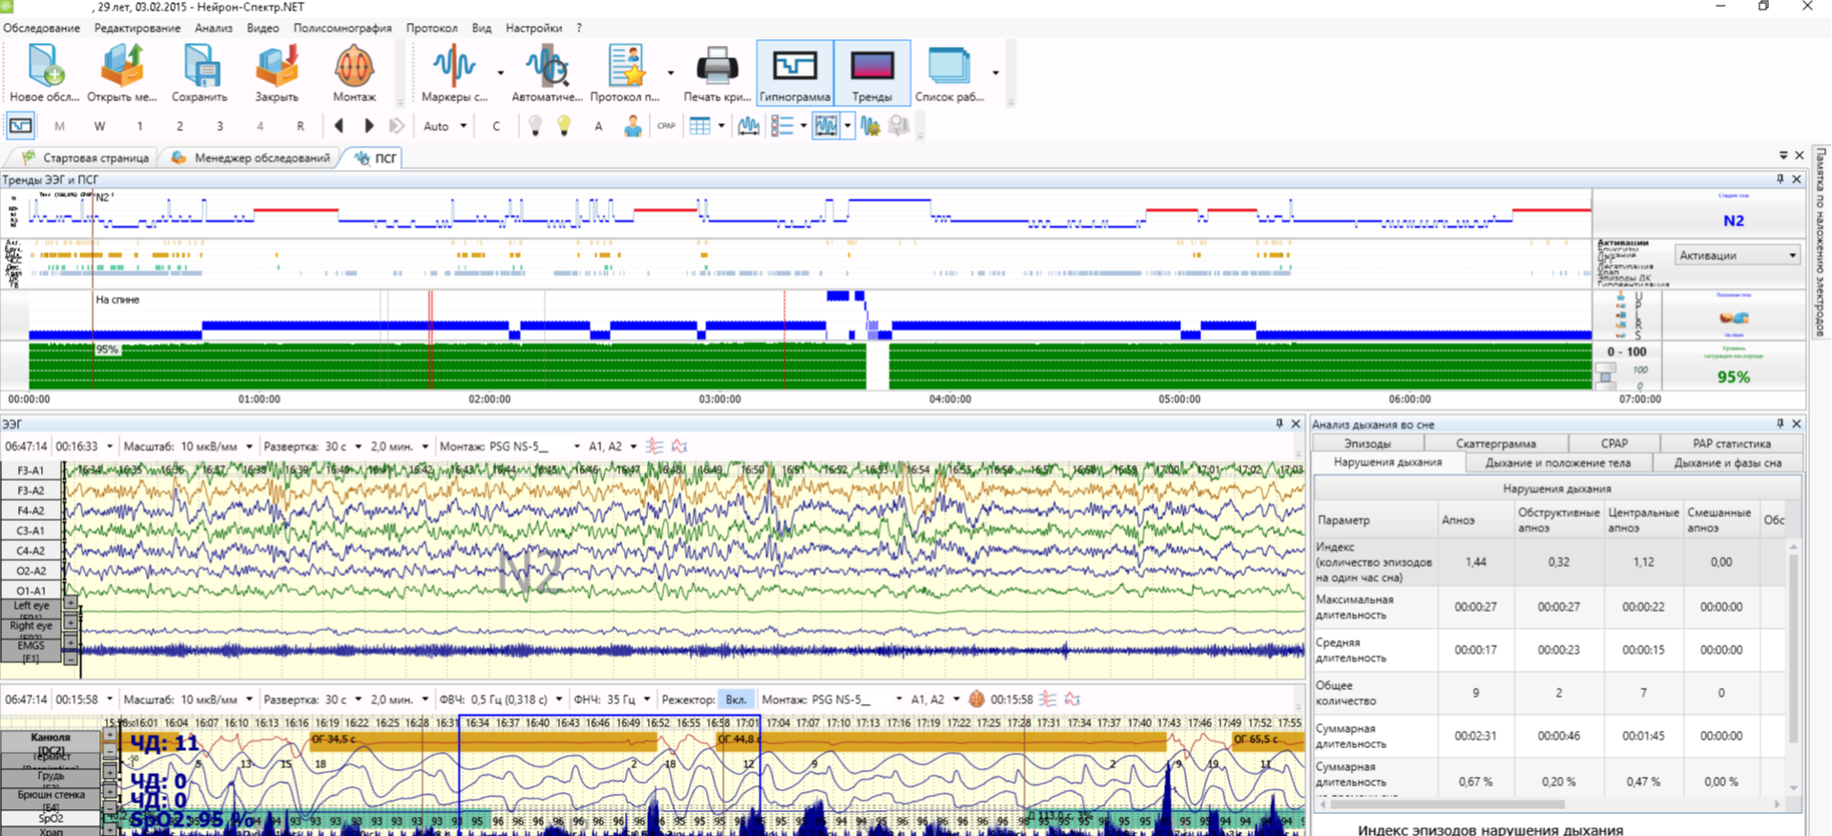Mark the epoch as stage 2
The width and height of the screenshot is (1832, 836).
click(179, 126)
